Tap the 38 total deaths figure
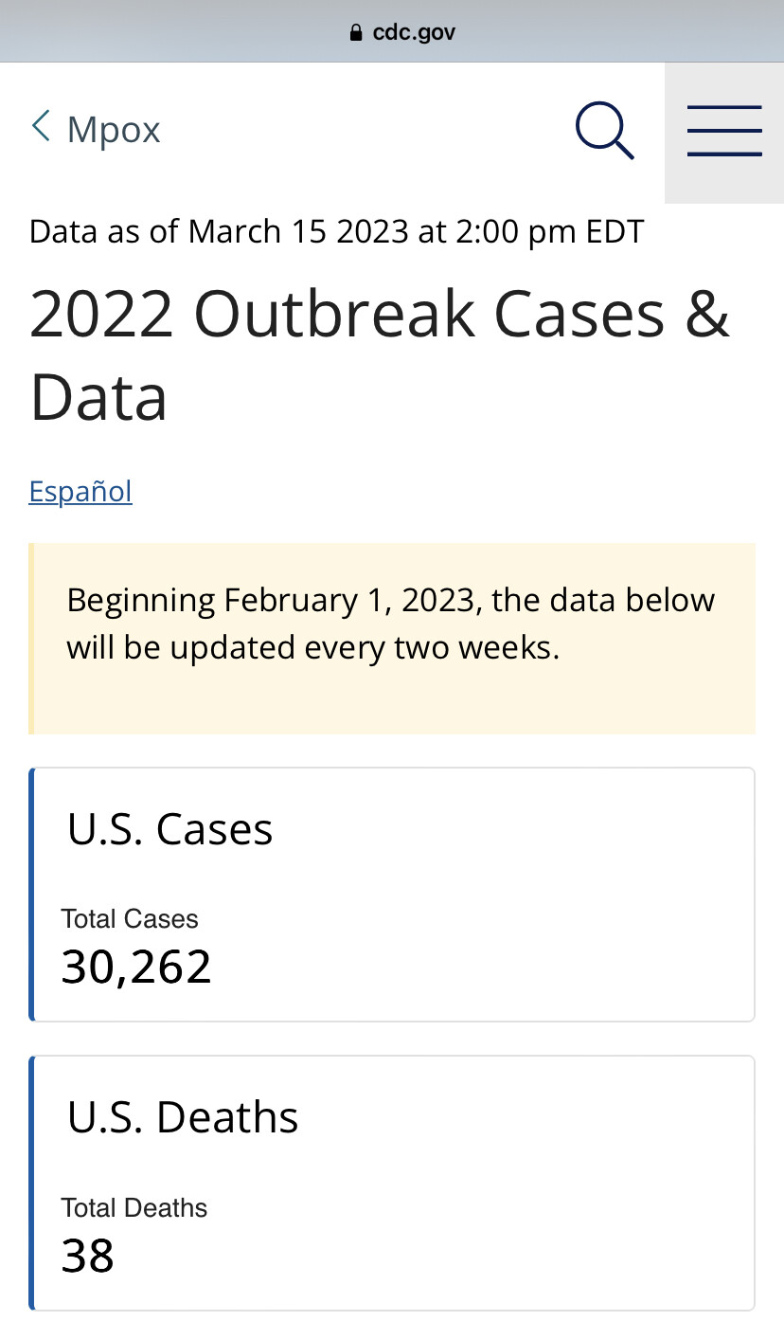Screen dimensions: 784x1339 (x=88, y=1257)
